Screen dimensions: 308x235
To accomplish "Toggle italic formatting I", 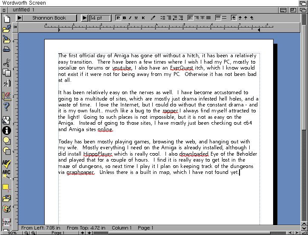I will coord(130,18).
